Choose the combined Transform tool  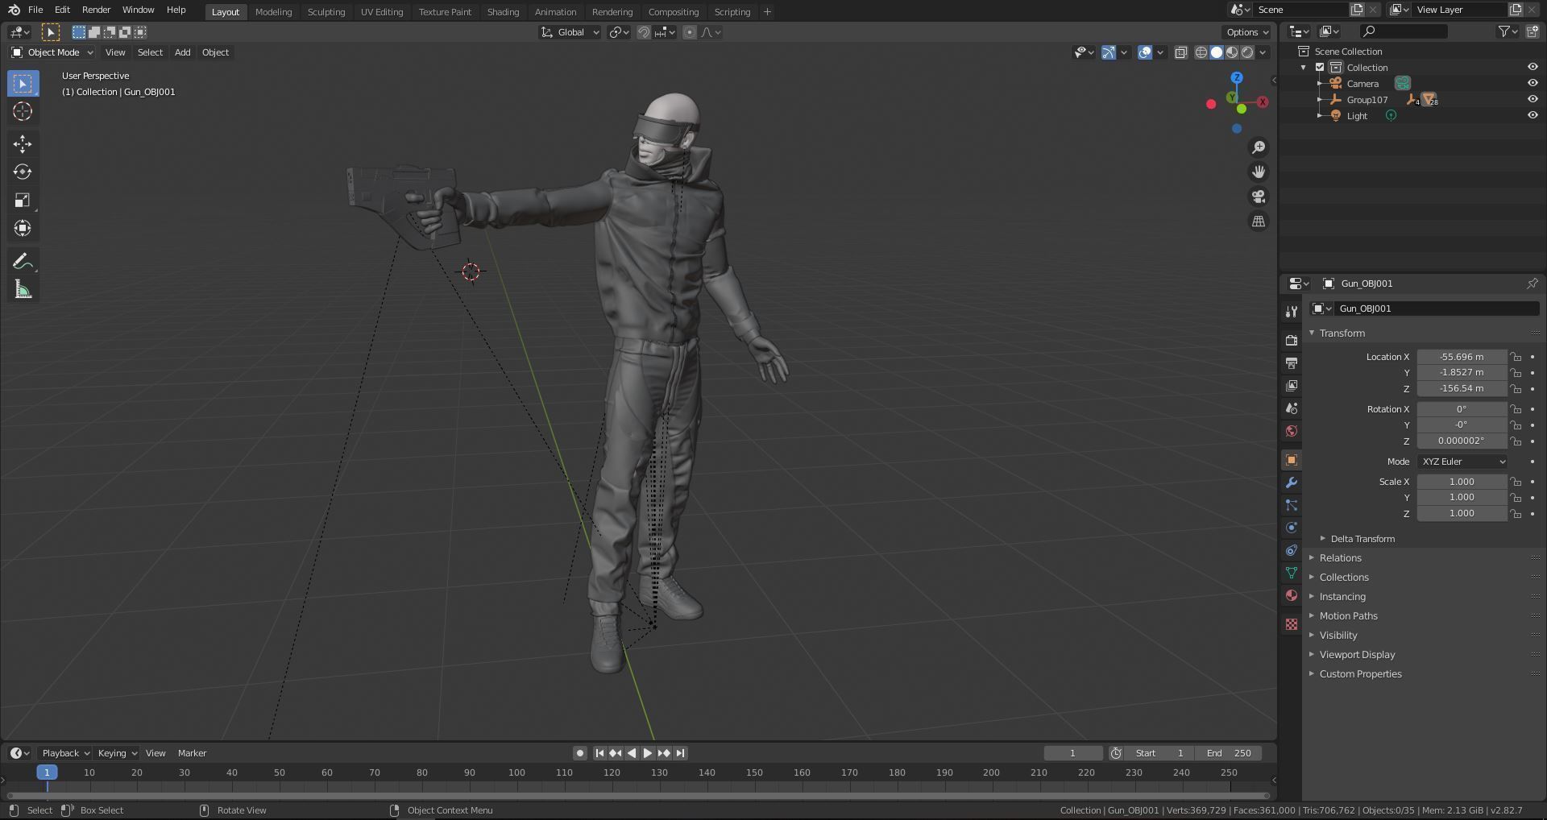pyautogui.click(x=23, y=229)
